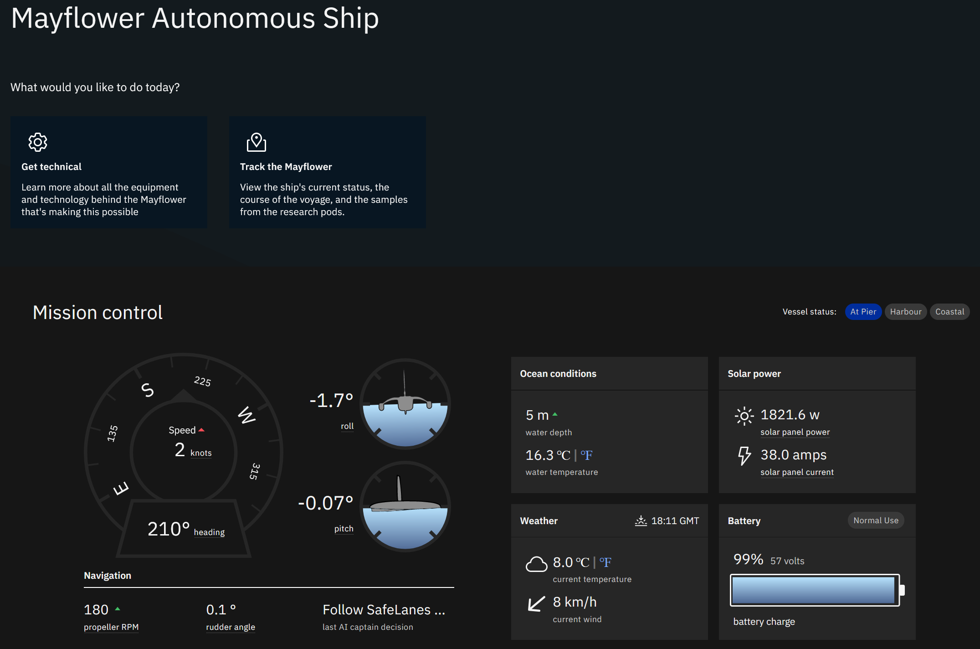
Task: Click the pitch indicator ship gauge
Action: tap(405, 506)
